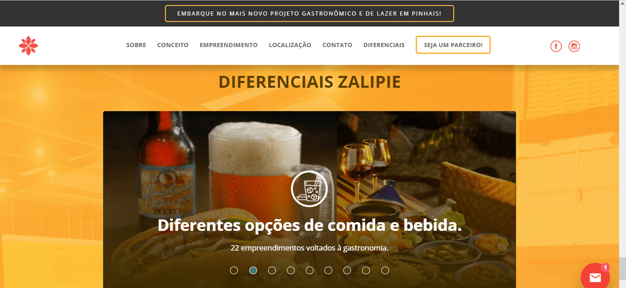Image resolution: width=626 pixels, height=288 pixels.
Task: Select the third carousel dot
Action: tap(272, 270)
